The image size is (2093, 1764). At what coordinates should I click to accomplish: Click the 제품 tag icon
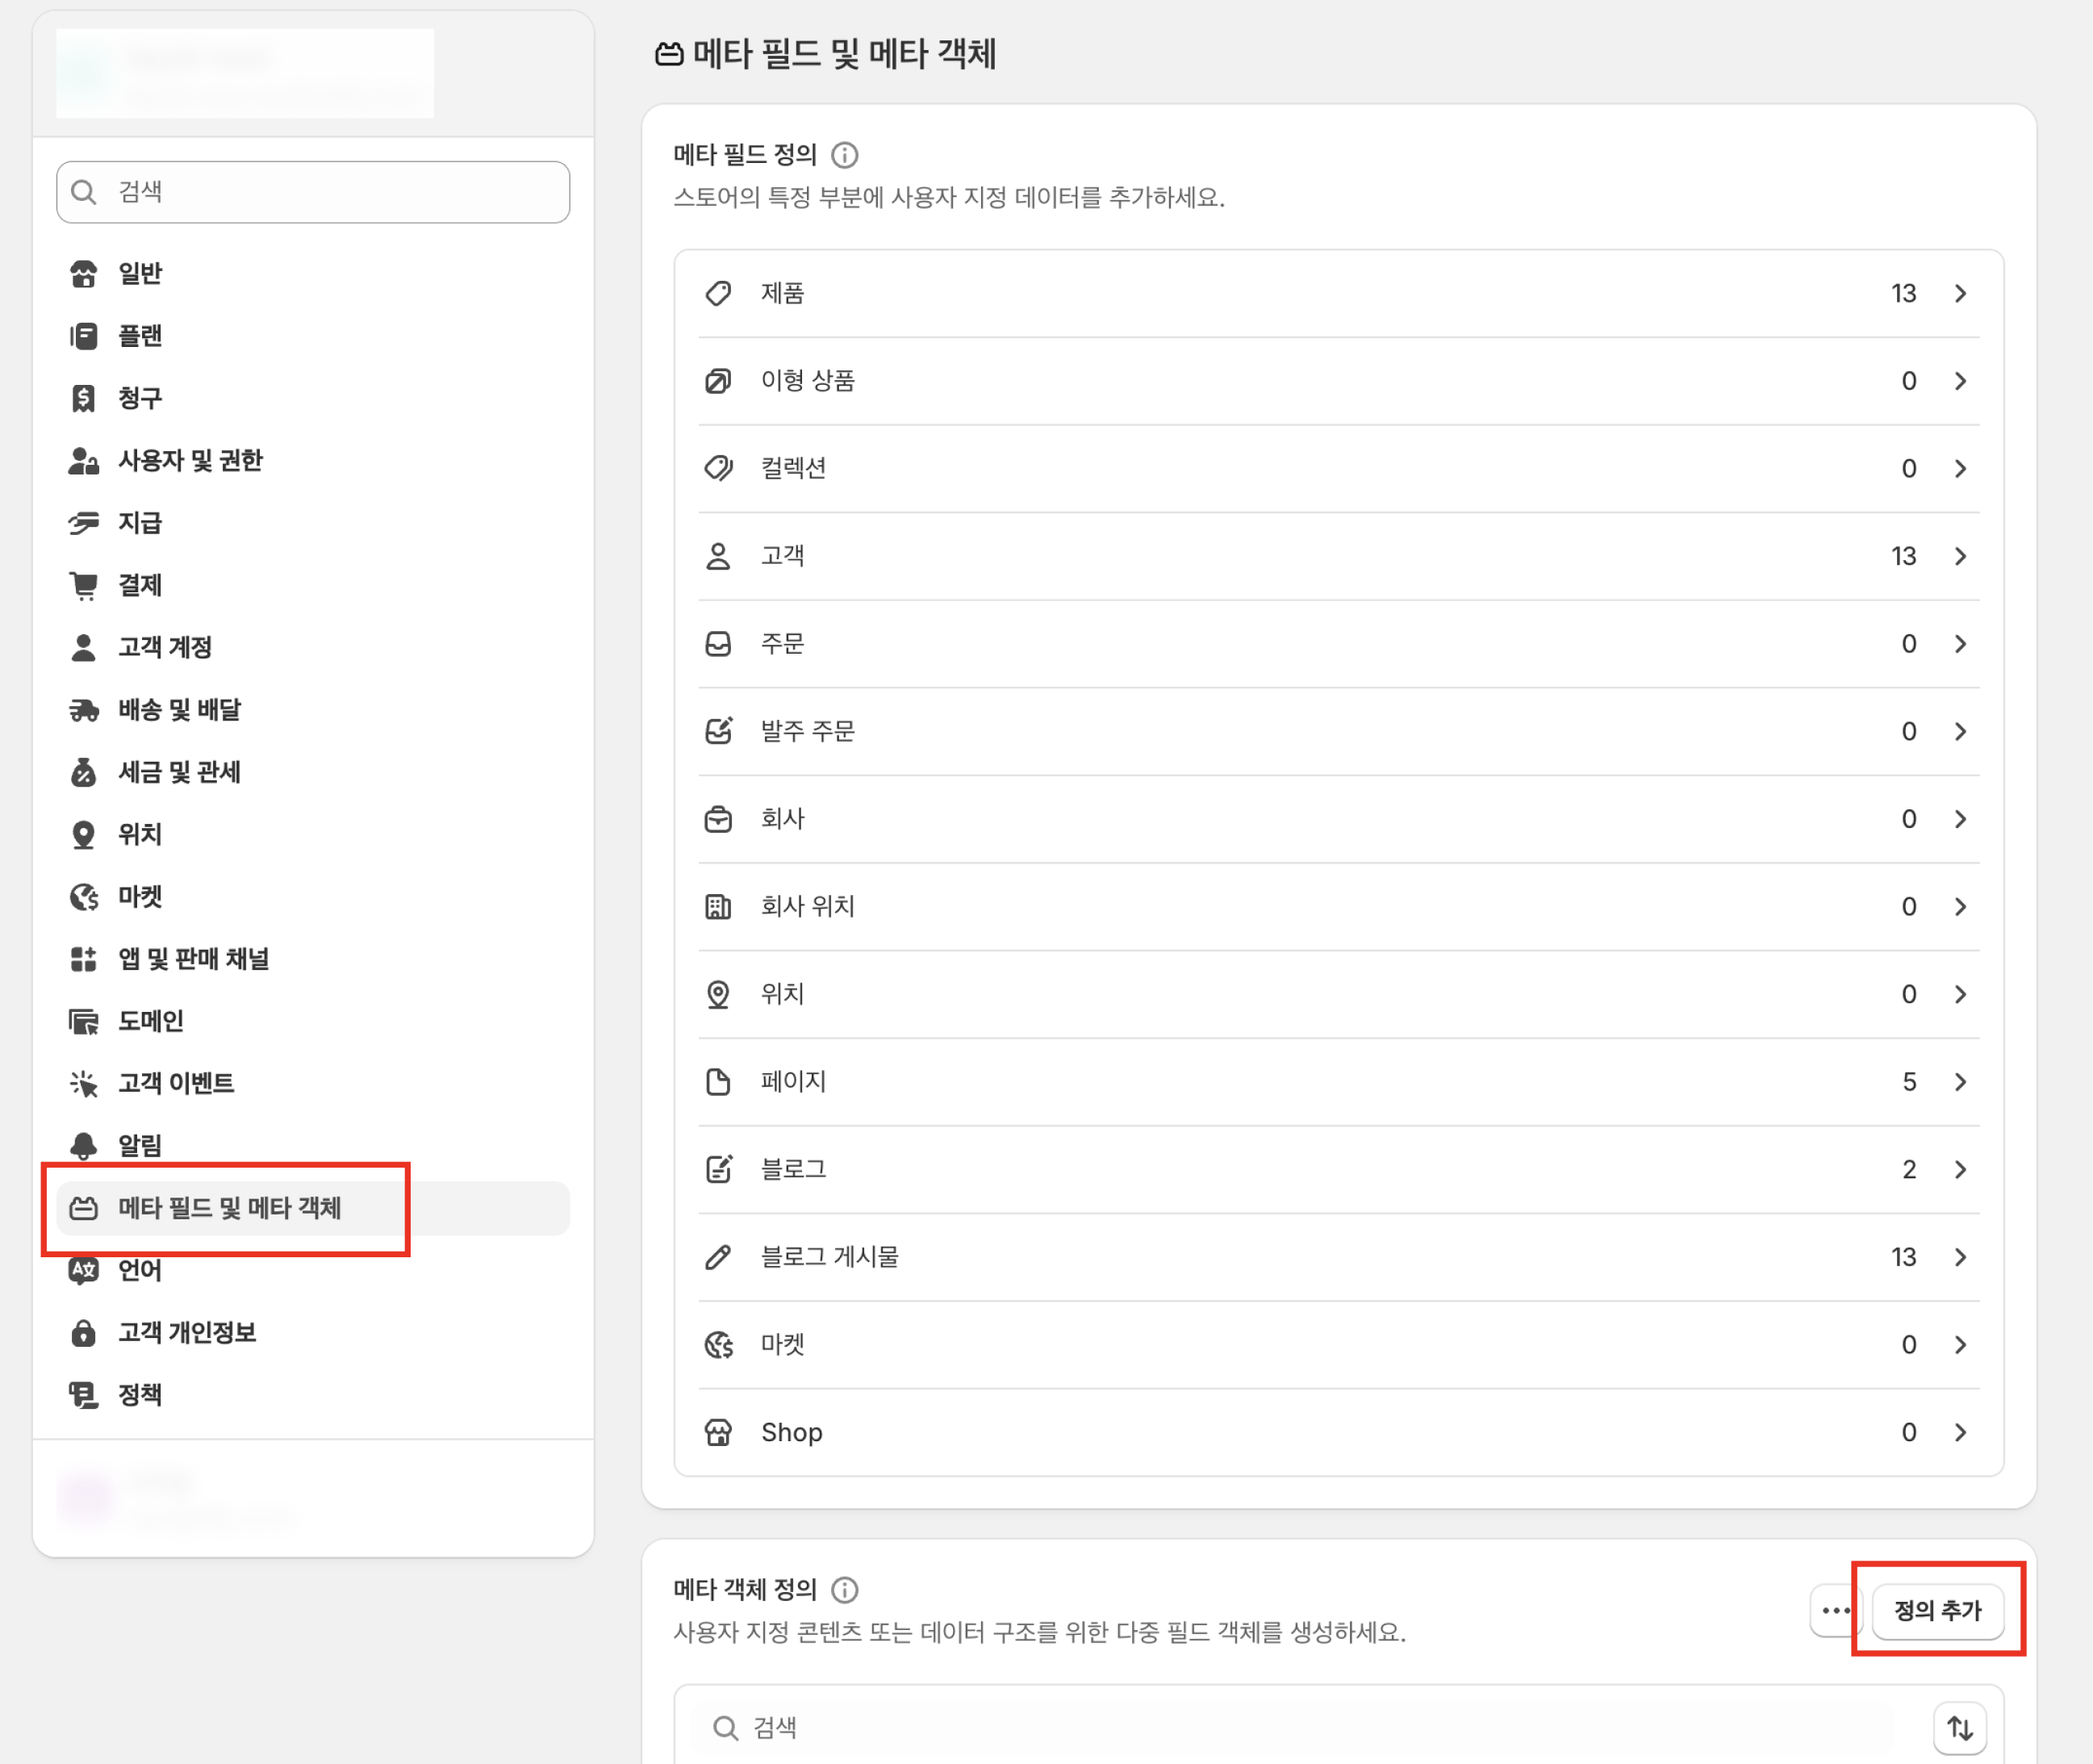click(718, 293)
